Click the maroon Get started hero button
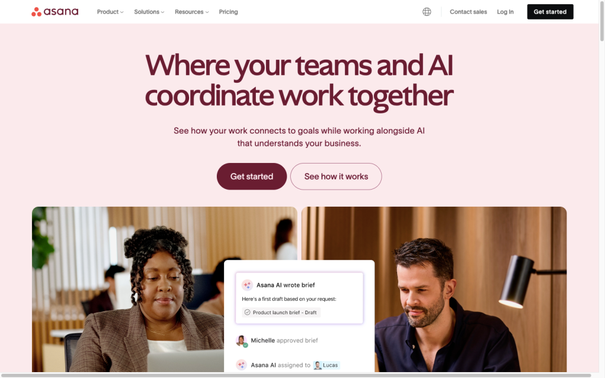The width and height of the screenshot is (605, 378). point(252,176)
